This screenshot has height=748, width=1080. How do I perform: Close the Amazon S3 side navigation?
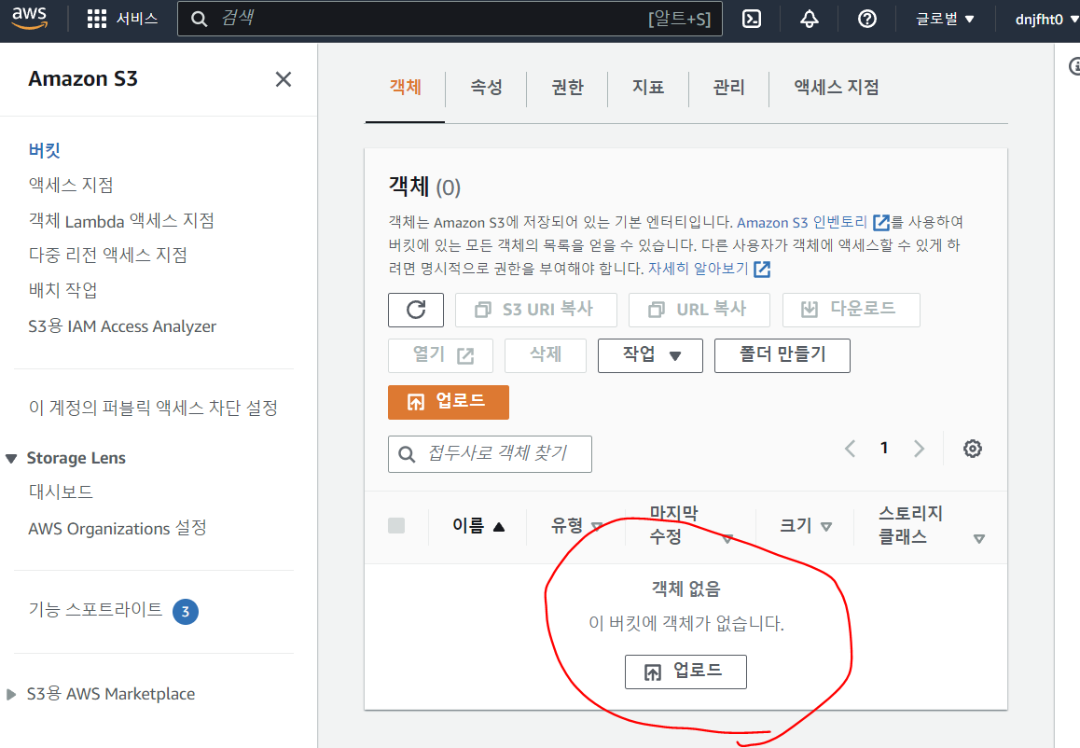tap(284, 79)
